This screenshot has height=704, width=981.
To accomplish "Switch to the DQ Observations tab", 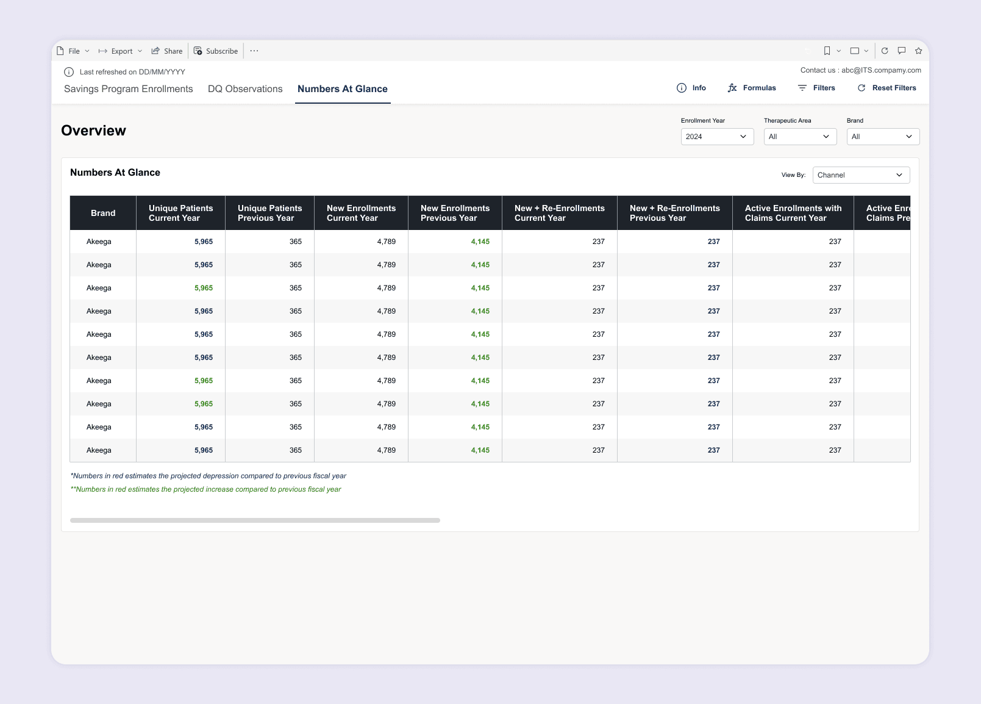I will point(245,89).
